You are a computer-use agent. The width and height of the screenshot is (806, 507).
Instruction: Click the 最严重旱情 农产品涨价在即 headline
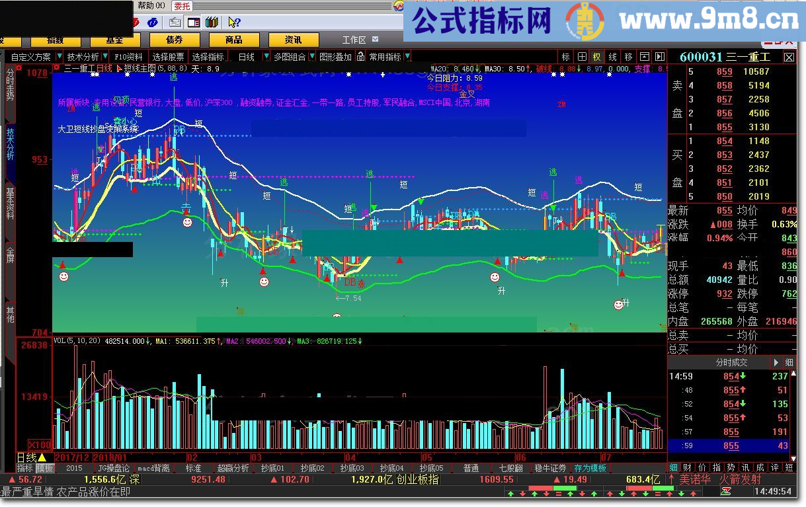[65, 492]
